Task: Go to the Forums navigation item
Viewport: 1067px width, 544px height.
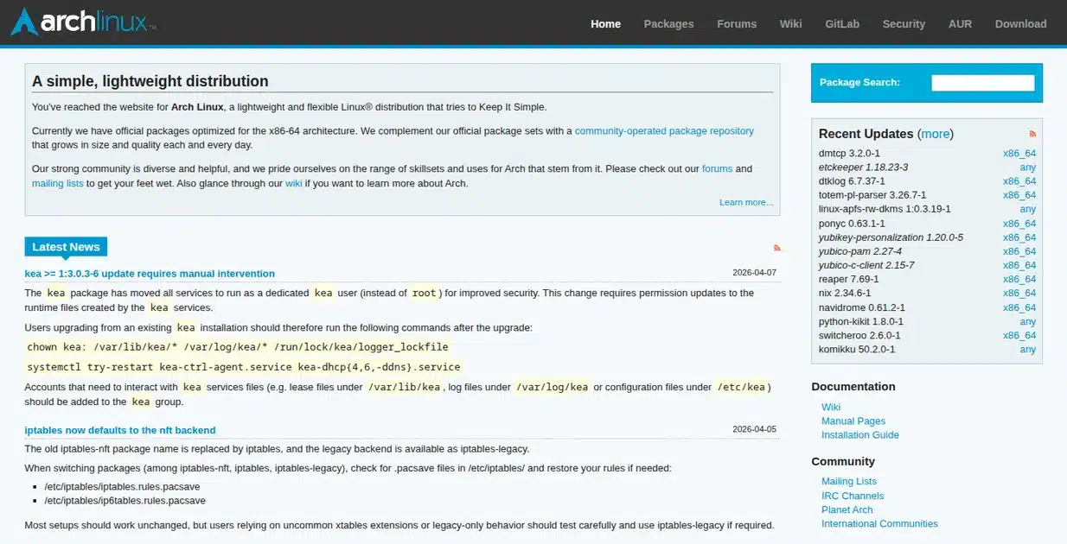Action: pyautogui.click(x=737, y=24)
